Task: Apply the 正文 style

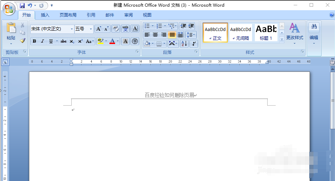Action: [215, 33]
